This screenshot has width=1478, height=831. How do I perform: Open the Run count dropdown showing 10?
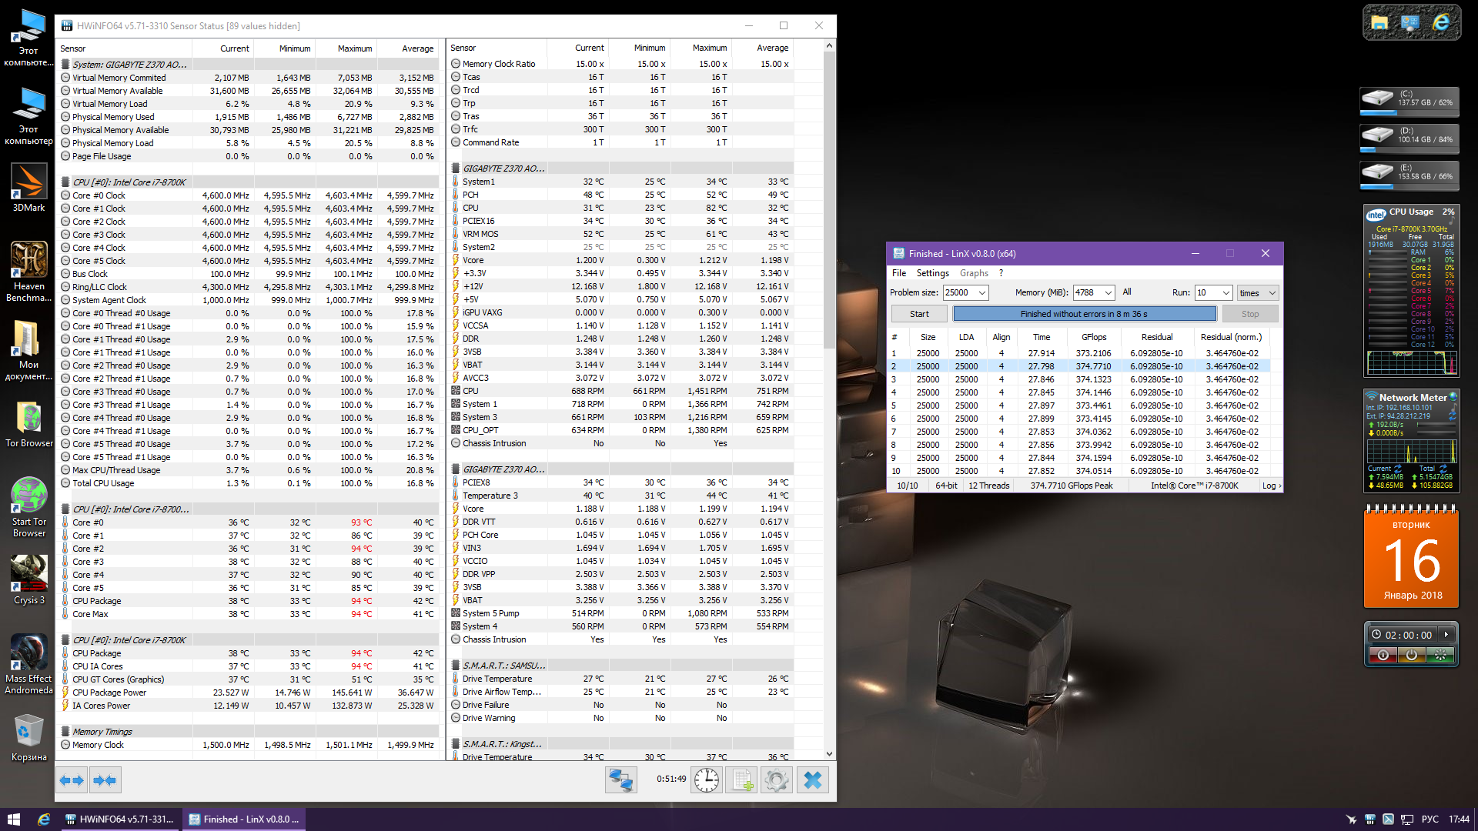tap(1226, 293)
